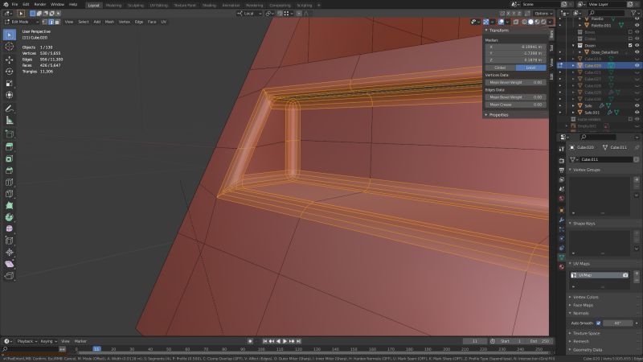Viewport: 643px width, 362px height.
Task: Select the Smooth vertices tool
Action: (9, 228)
